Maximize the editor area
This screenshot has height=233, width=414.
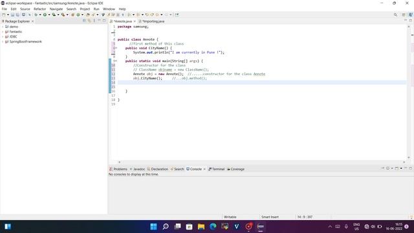(x=411, y=20)
